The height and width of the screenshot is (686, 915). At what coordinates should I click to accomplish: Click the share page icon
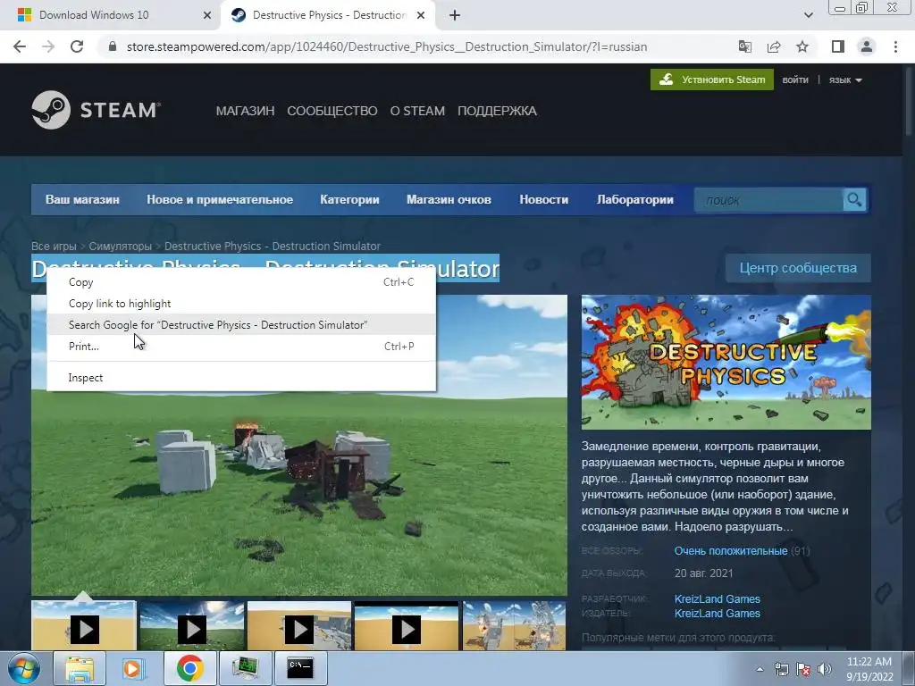(774, 46)
